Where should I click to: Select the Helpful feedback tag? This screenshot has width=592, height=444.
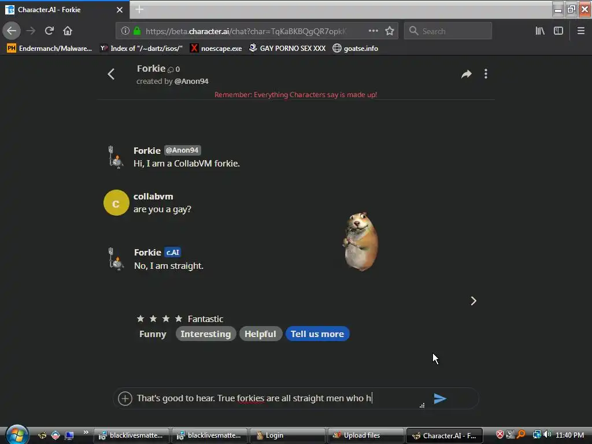point(261,334)
